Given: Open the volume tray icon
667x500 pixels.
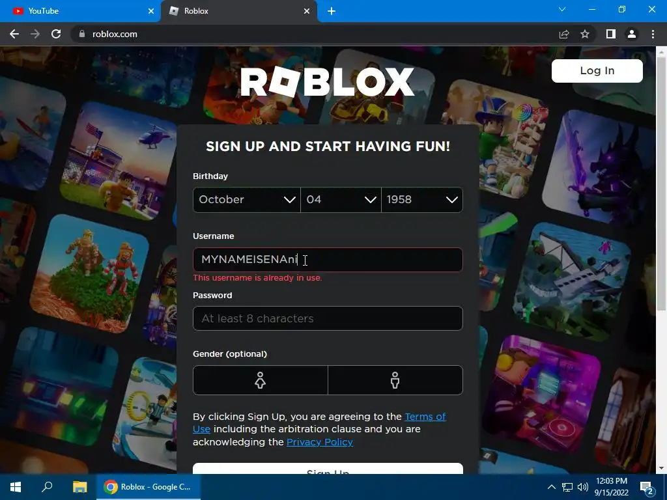Looking at the screenshot, I should 583,487.
